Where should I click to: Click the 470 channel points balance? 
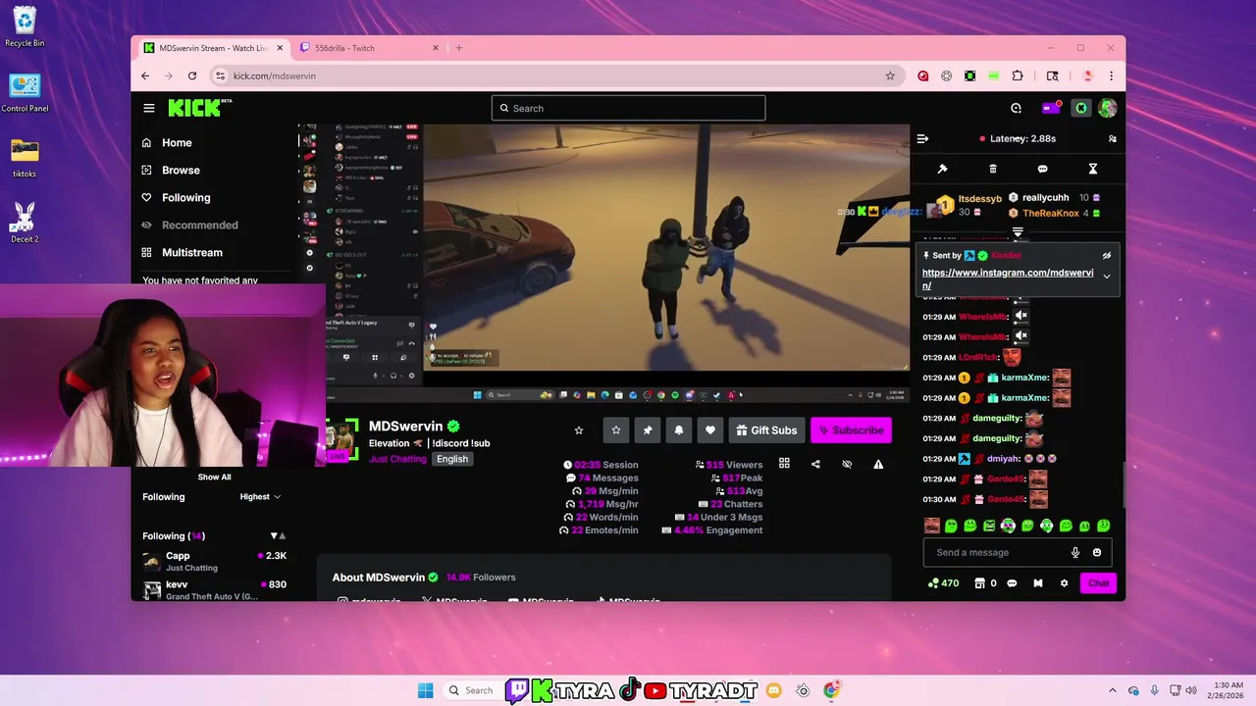click(943, 583)
